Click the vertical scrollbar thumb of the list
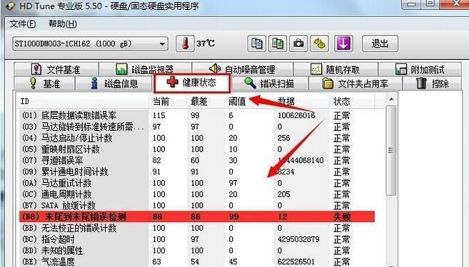This screenshot has width=469, height=267. [x=391, y=151]
